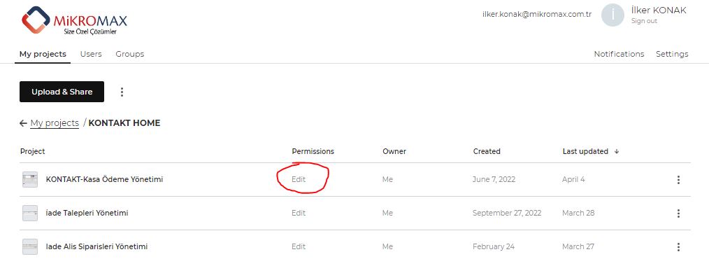
Task: Open the Settings page
Action: [672, 54]
